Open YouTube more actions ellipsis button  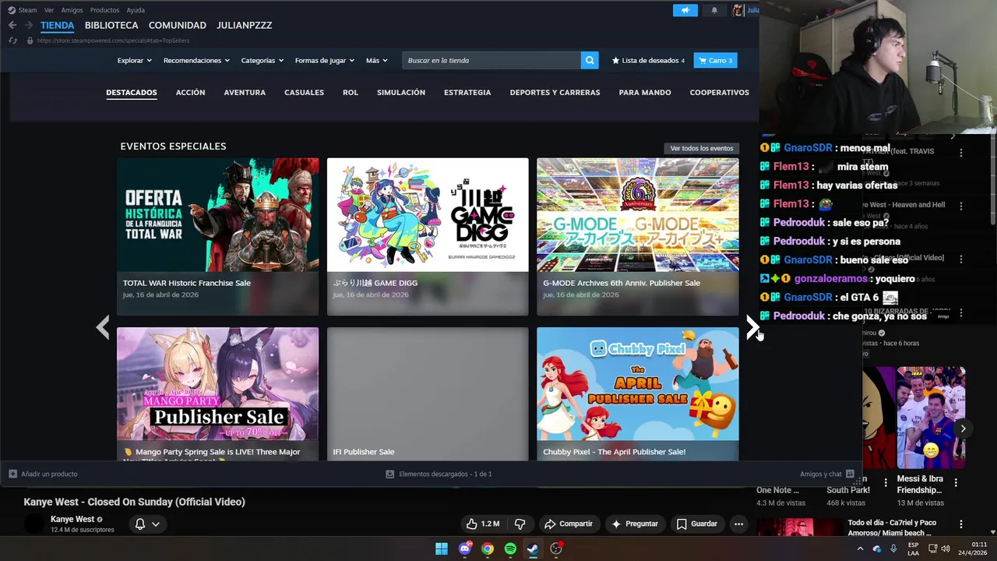pyautogui.click(x=738, y=524)
